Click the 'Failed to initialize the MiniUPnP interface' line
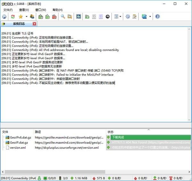The height and width of the screenshot is (181, 192). pos(57,75)
